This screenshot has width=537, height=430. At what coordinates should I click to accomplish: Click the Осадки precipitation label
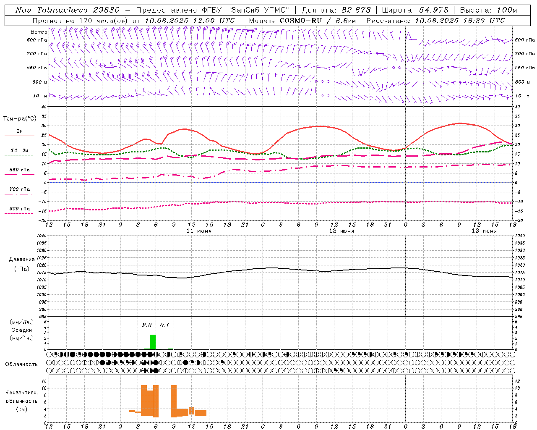[22, 330]
